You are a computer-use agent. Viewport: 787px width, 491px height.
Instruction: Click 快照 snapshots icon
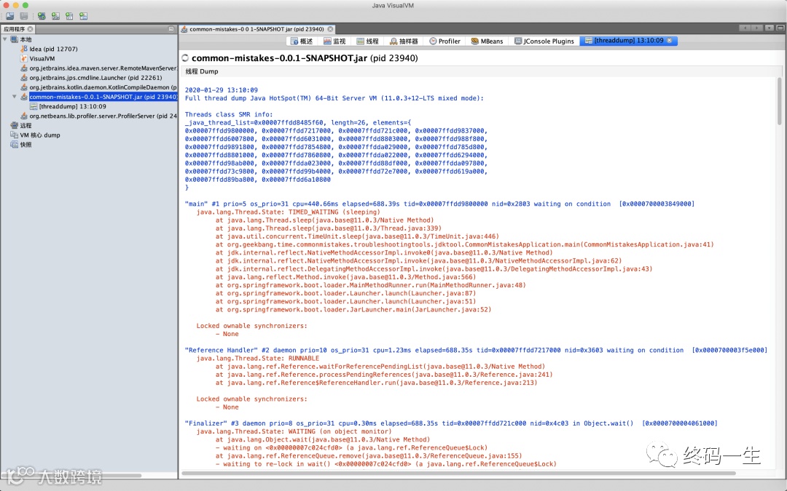pyautogui.click(x=14, y=144)
